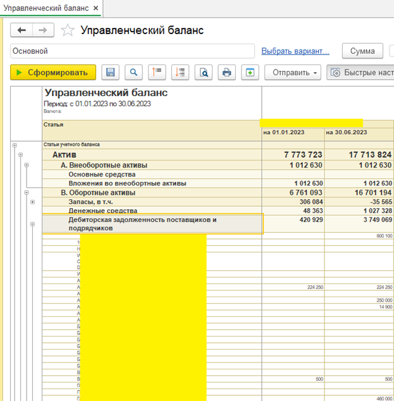Collapse the Оборотные активы group
Screen dimensions: 394x401
pyautogui.click(x=27, y=192)
